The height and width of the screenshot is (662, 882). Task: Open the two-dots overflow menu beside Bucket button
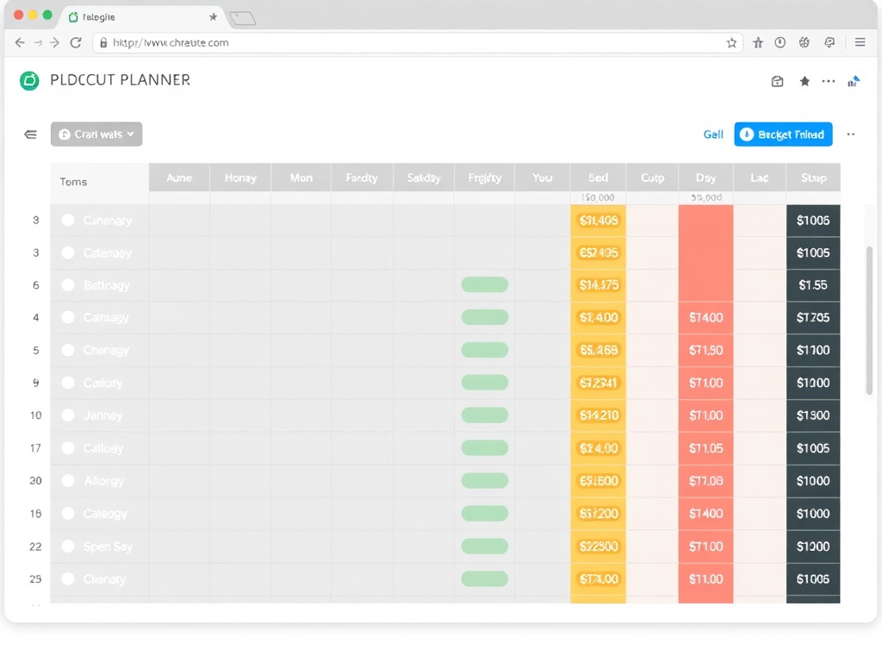point(850,134)
